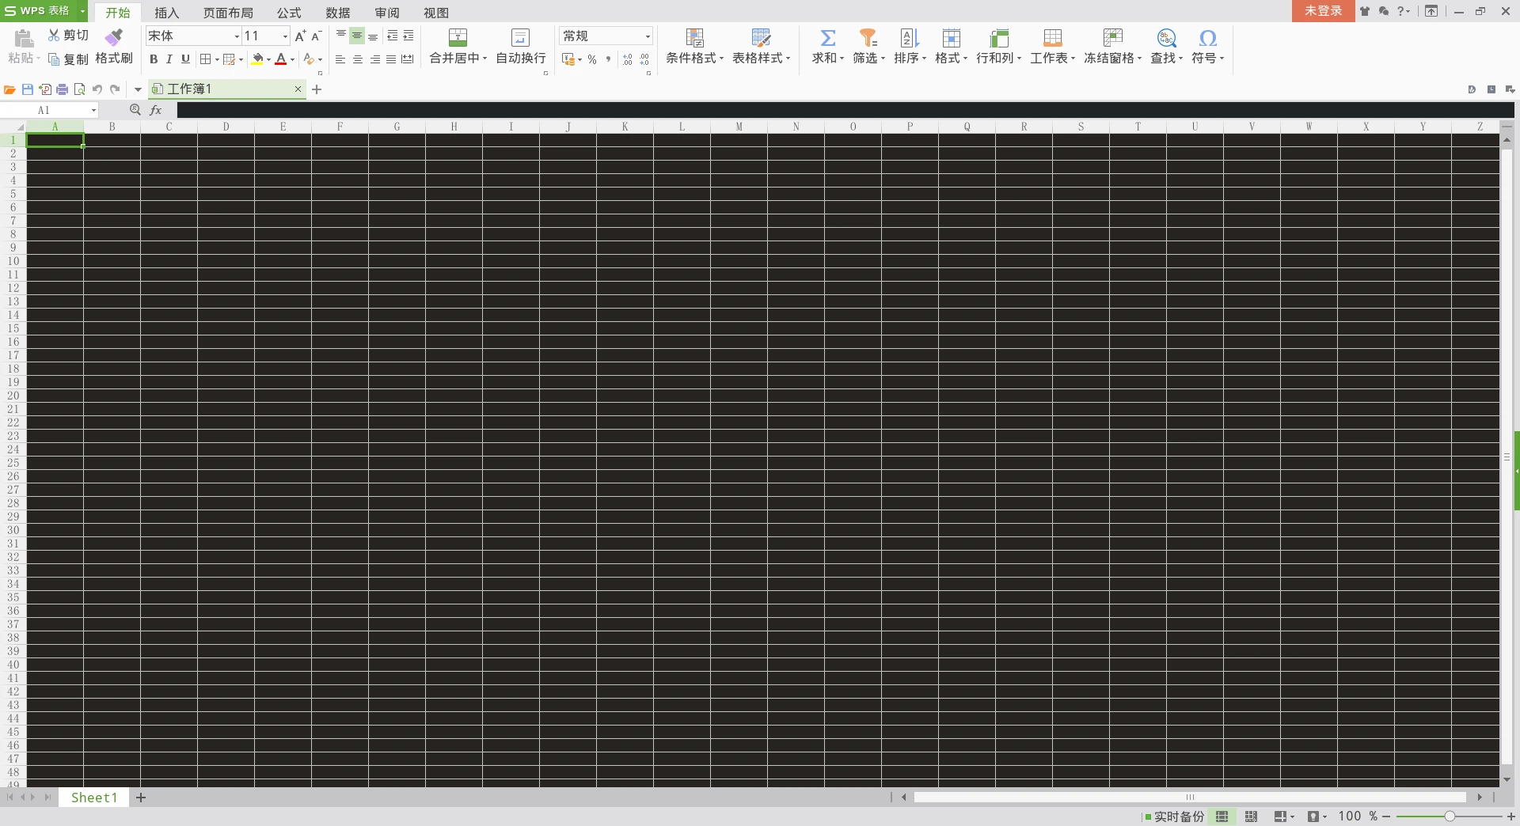1520x826 pixels.
Task: Toggle underline formatting
Action: pos(185,59)
